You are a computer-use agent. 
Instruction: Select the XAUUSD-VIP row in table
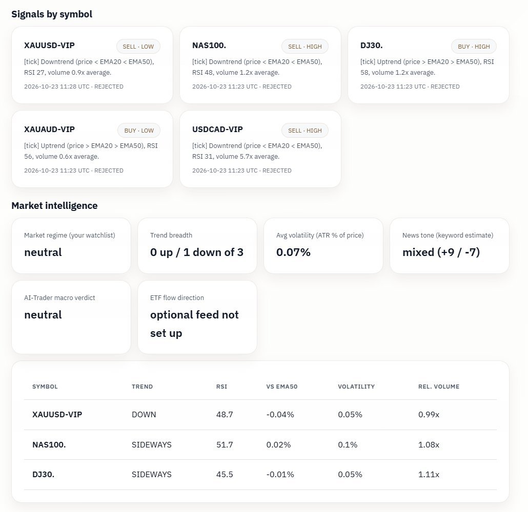(260, 415)
